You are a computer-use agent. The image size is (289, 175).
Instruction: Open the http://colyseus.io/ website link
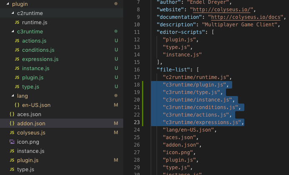pos(221,10)
